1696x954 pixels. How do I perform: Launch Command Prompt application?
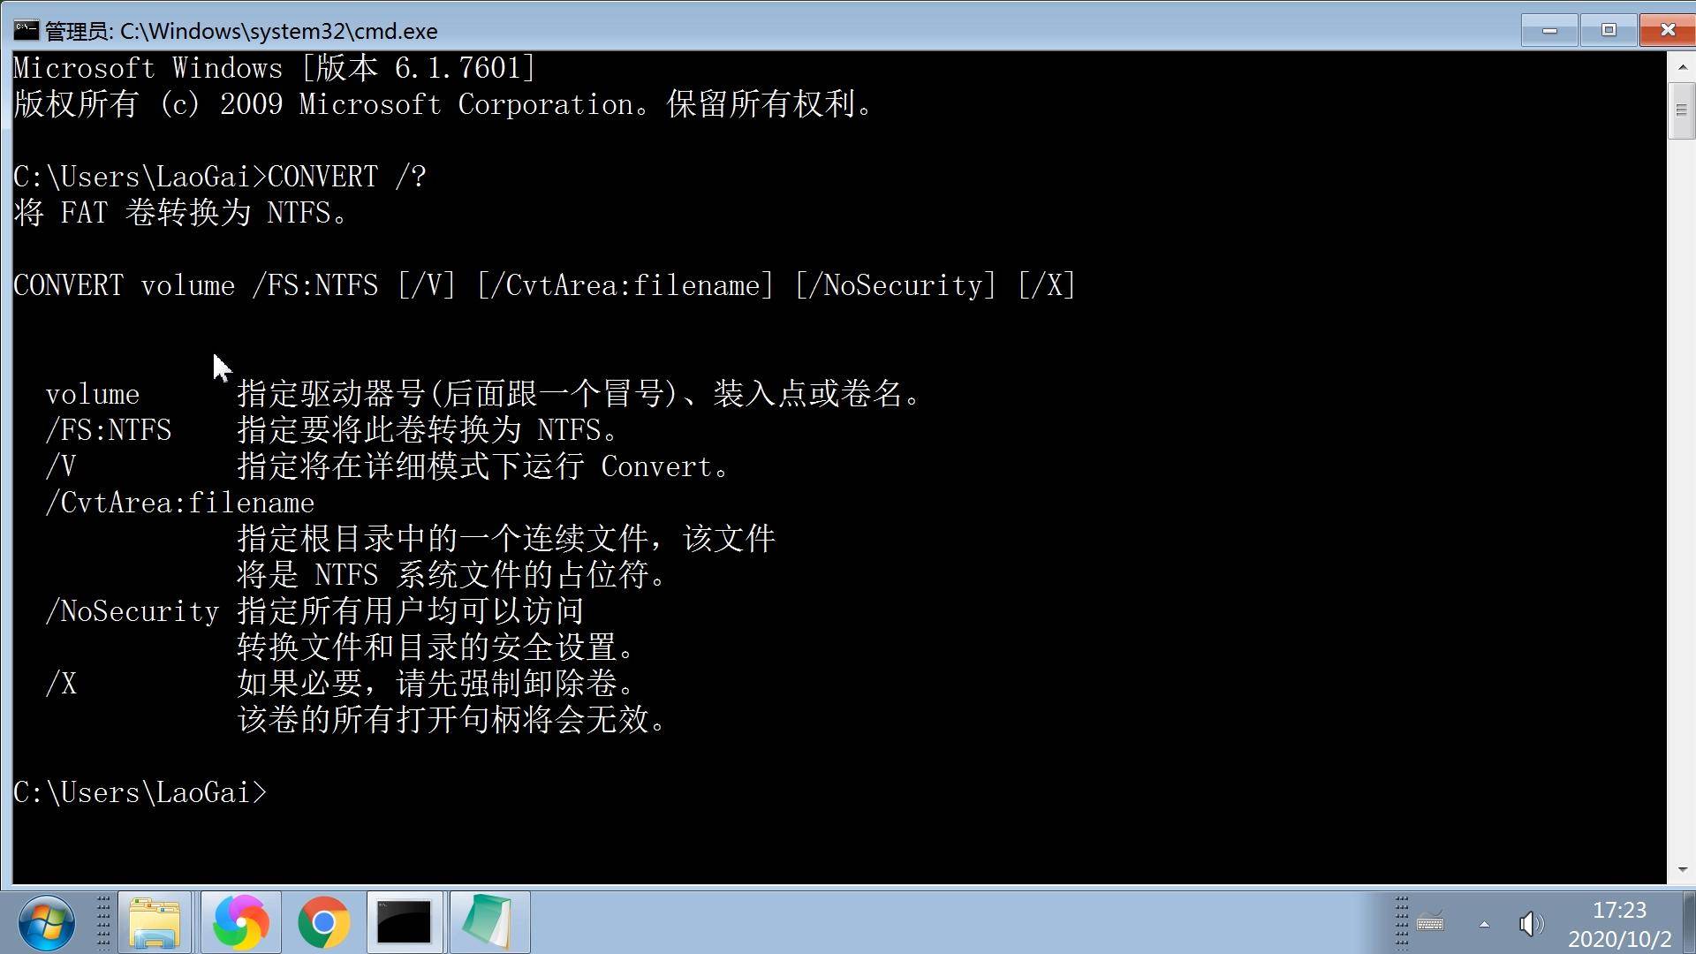405,921
